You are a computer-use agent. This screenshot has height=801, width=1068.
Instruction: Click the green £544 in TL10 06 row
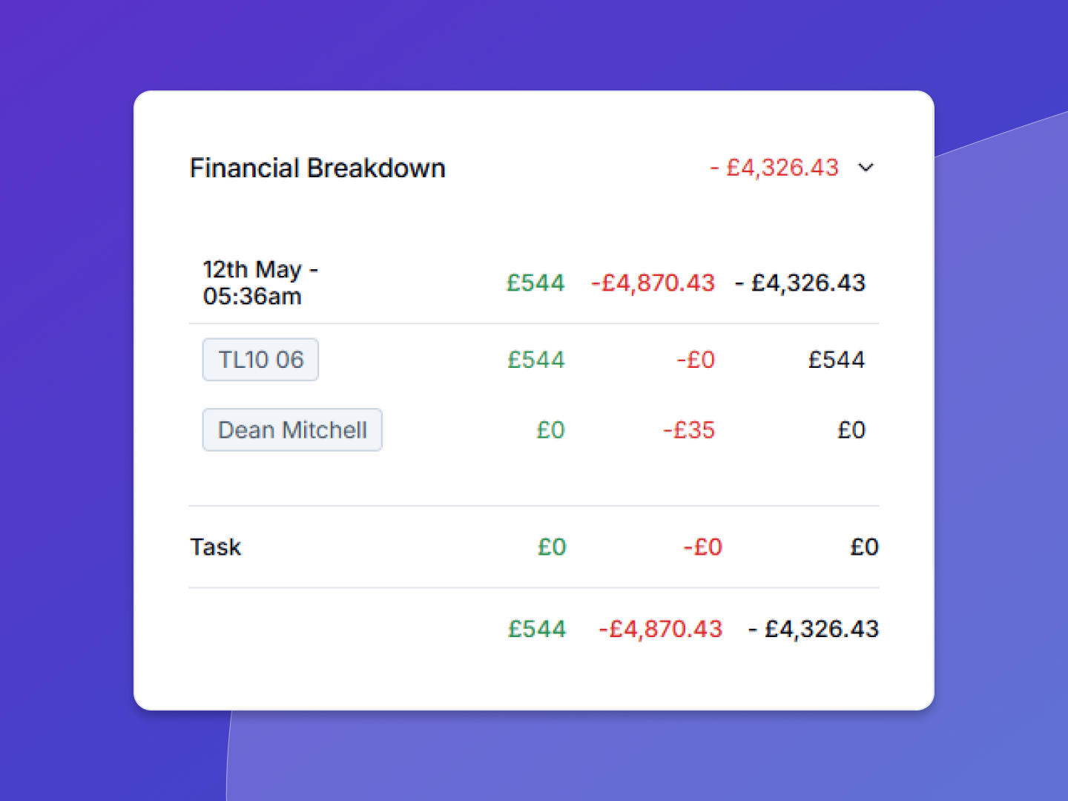tap(536, 360)
